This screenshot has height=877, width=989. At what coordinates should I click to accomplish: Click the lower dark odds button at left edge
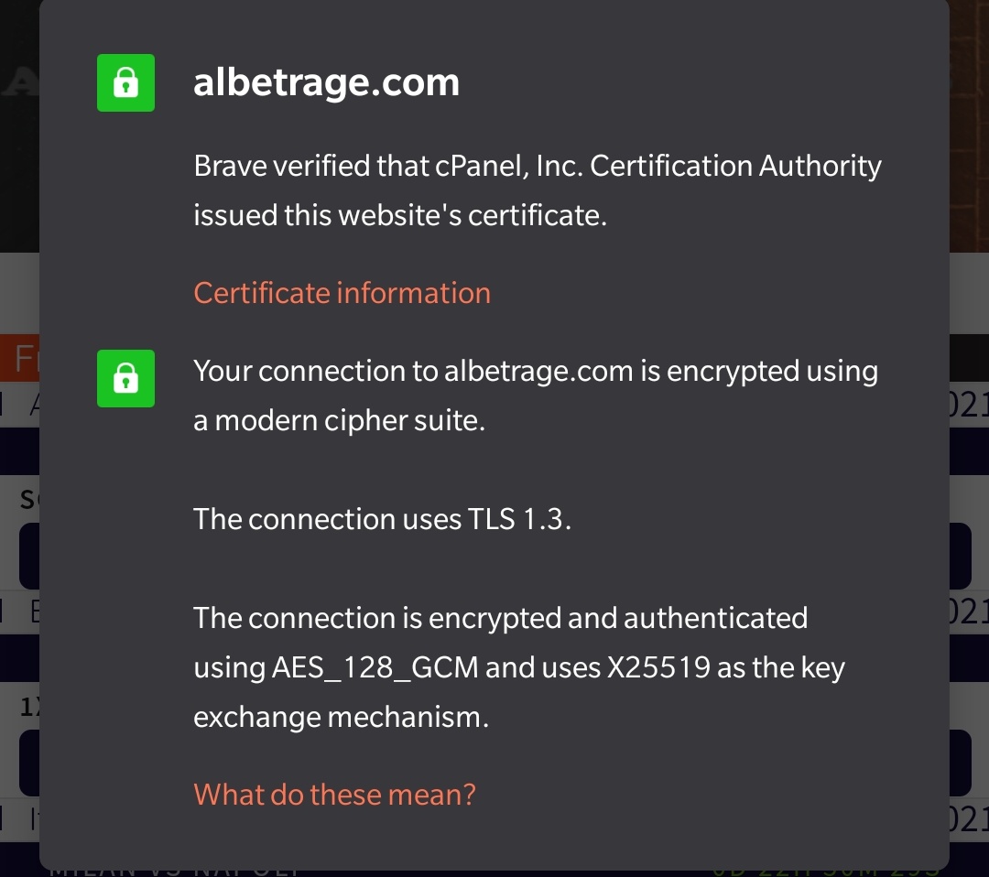point(29,763)
